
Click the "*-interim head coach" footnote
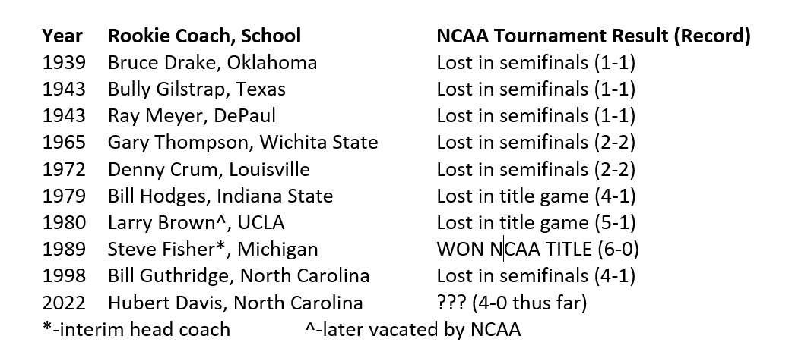[136, 330]
